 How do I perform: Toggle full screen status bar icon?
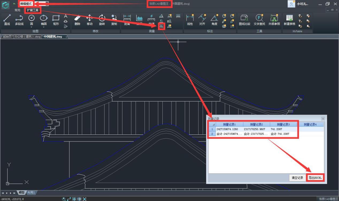tap(85, 199)
